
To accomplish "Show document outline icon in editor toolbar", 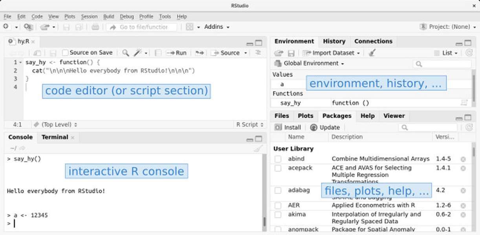I will coord(258,52).
